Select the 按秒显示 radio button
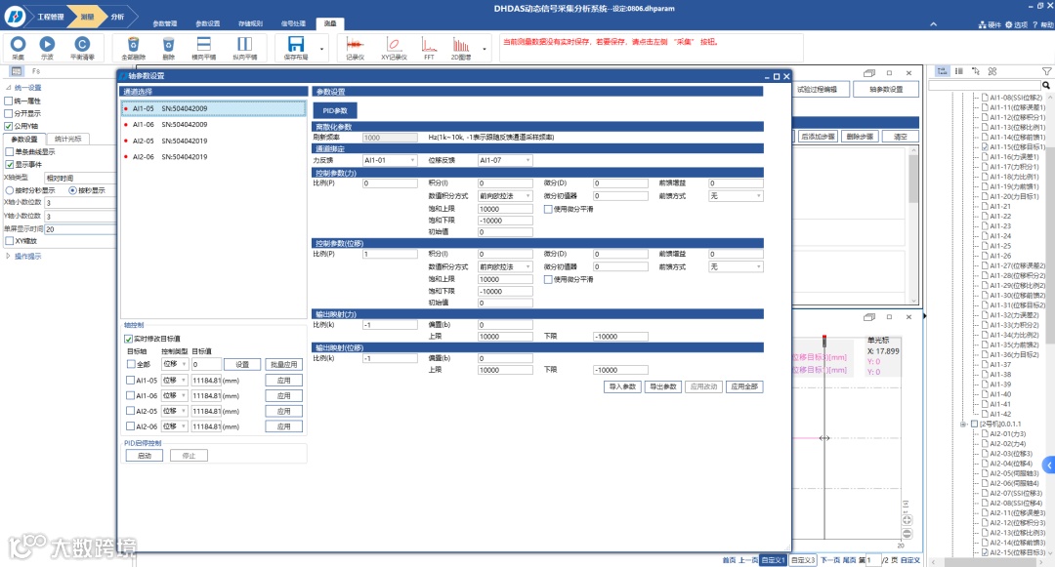 tap(72, 190)
